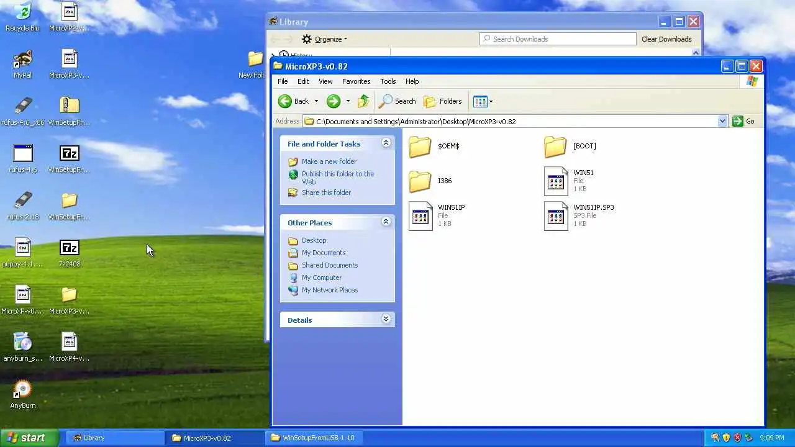Click the Views icon in toolbar

[479, 101]
